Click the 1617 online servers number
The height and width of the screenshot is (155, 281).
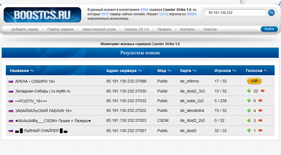pyautogui.click(x=105, y=14)
